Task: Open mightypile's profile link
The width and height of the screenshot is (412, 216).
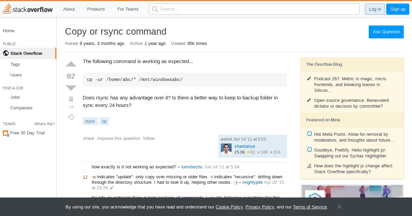Action: [x=252, y=182]
